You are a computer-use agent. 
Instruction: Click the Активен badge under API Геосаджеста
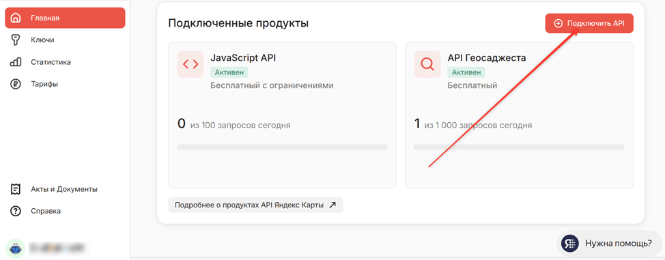[466, 72]
